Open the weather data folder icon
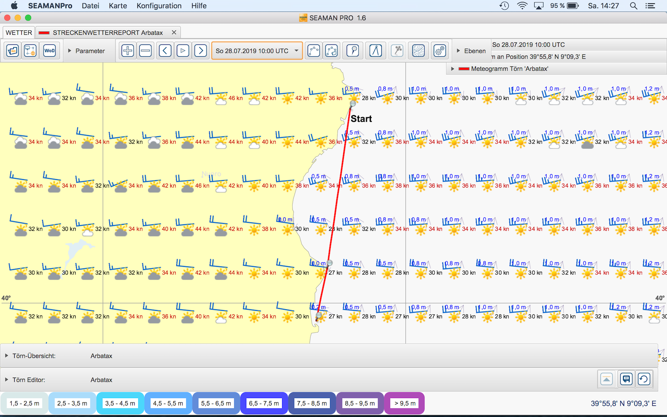The height and width of the screenshot is (417, 667). tap(13, 51)
